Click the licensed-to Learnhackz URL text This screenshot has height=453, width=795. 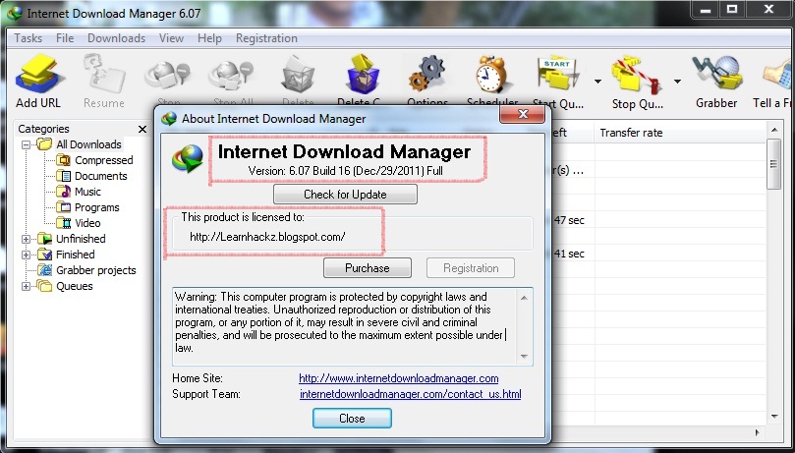pyautogui.click(x=267, y=237)
